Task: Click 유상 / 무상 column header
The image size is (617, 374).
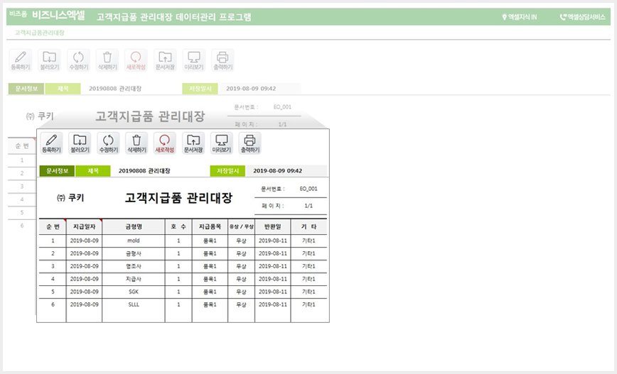Action: pyautogui.click(x=242, y=226)
